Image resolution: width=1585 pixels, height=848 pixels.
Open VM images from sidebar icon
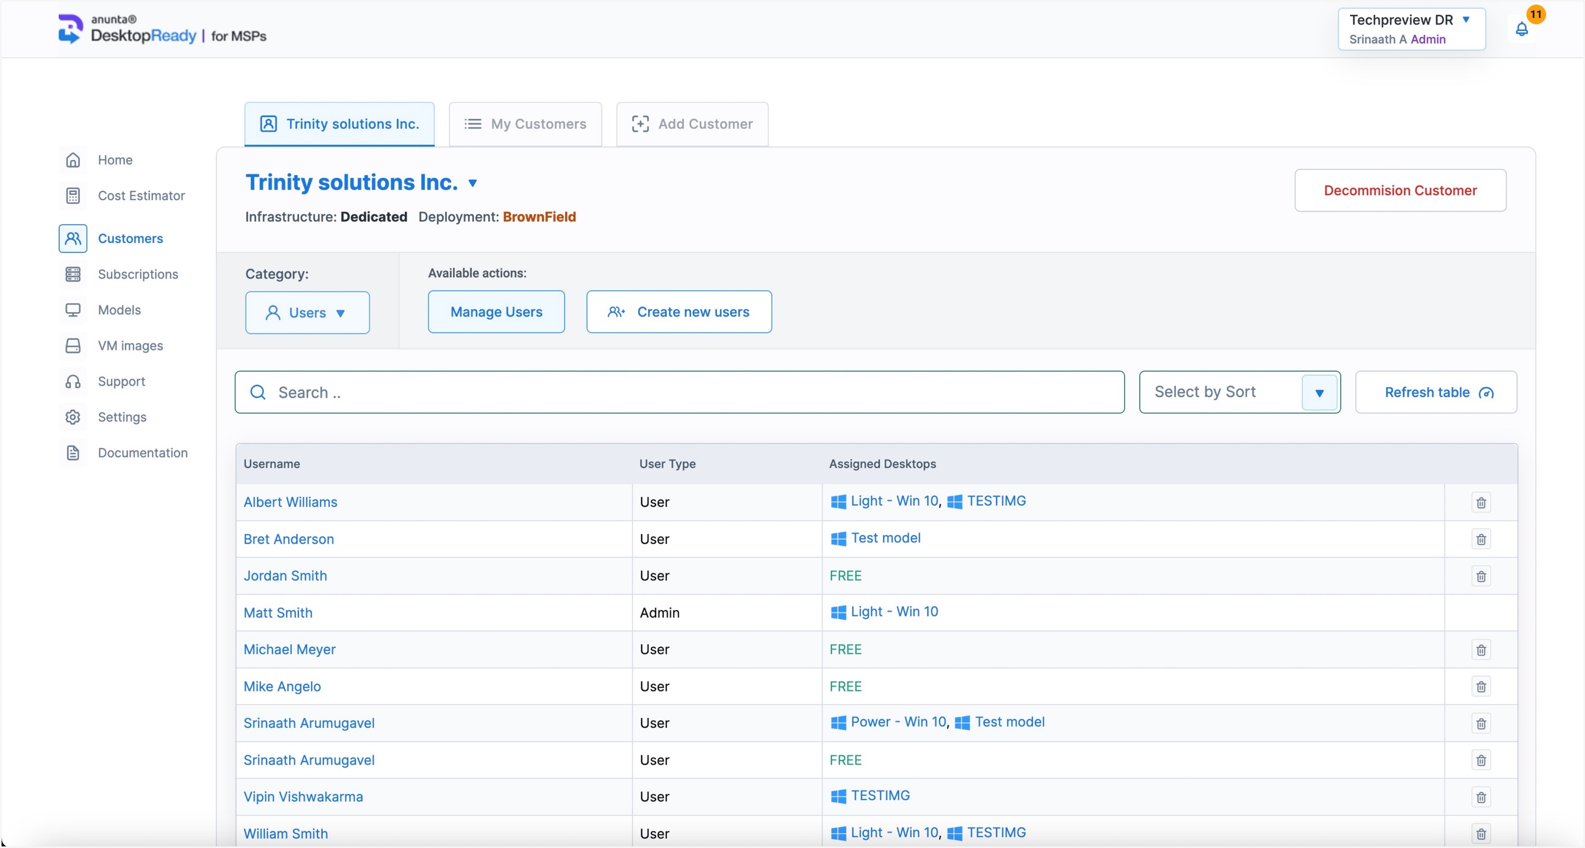coord(73,346)
